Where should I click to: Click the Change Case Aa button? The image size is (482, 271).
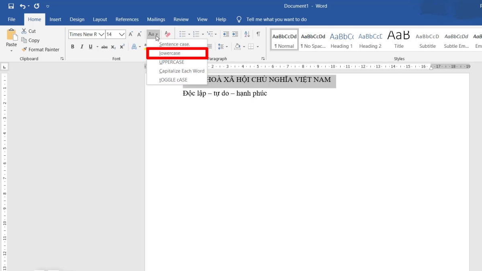pyautogui.click(x=153, y=35)
